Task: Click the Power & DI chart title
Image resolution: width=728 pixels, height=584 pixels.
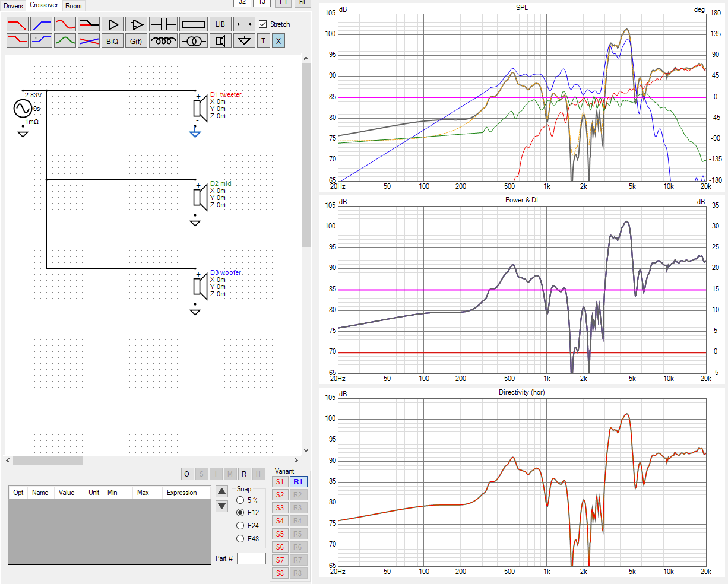Action: tap(521, 200)
